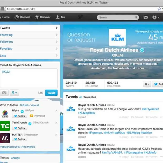Image resolution: width=163 pixels, height=163 pixels.
Task: Add photo with camera icon
Action: click(4, 93)
